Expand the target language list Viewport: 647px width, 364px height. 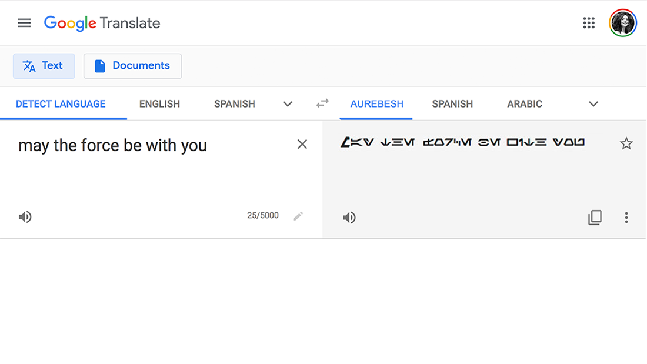pos(593,104)
